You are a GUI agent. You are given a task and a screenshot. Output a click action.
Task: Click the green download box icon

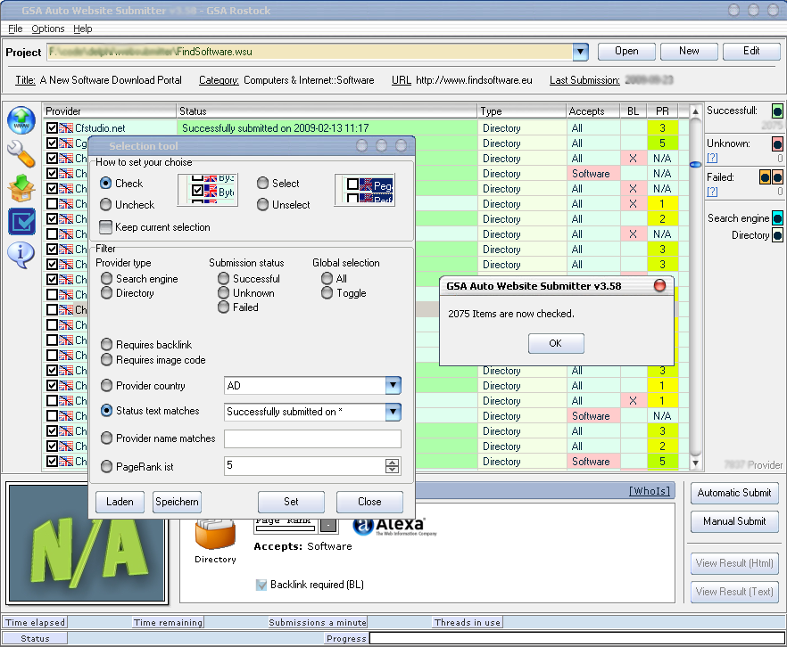[21, 188]
